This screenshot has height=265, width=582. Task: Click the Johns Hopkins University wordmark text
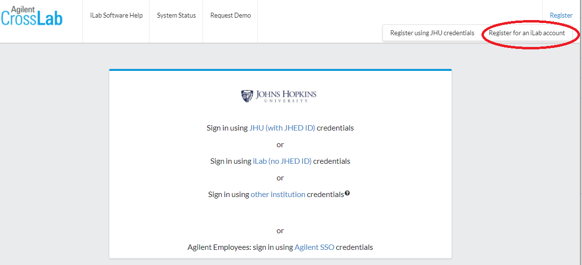[x=286, y=96]
